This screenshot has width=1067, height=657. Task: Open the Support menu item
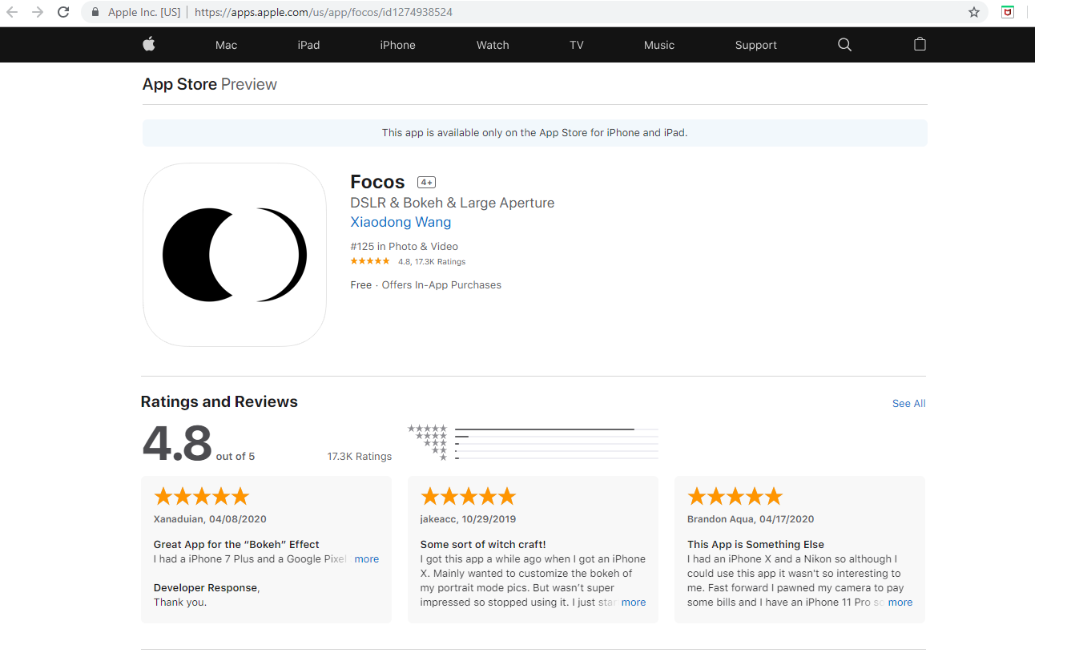coord(756,45)
